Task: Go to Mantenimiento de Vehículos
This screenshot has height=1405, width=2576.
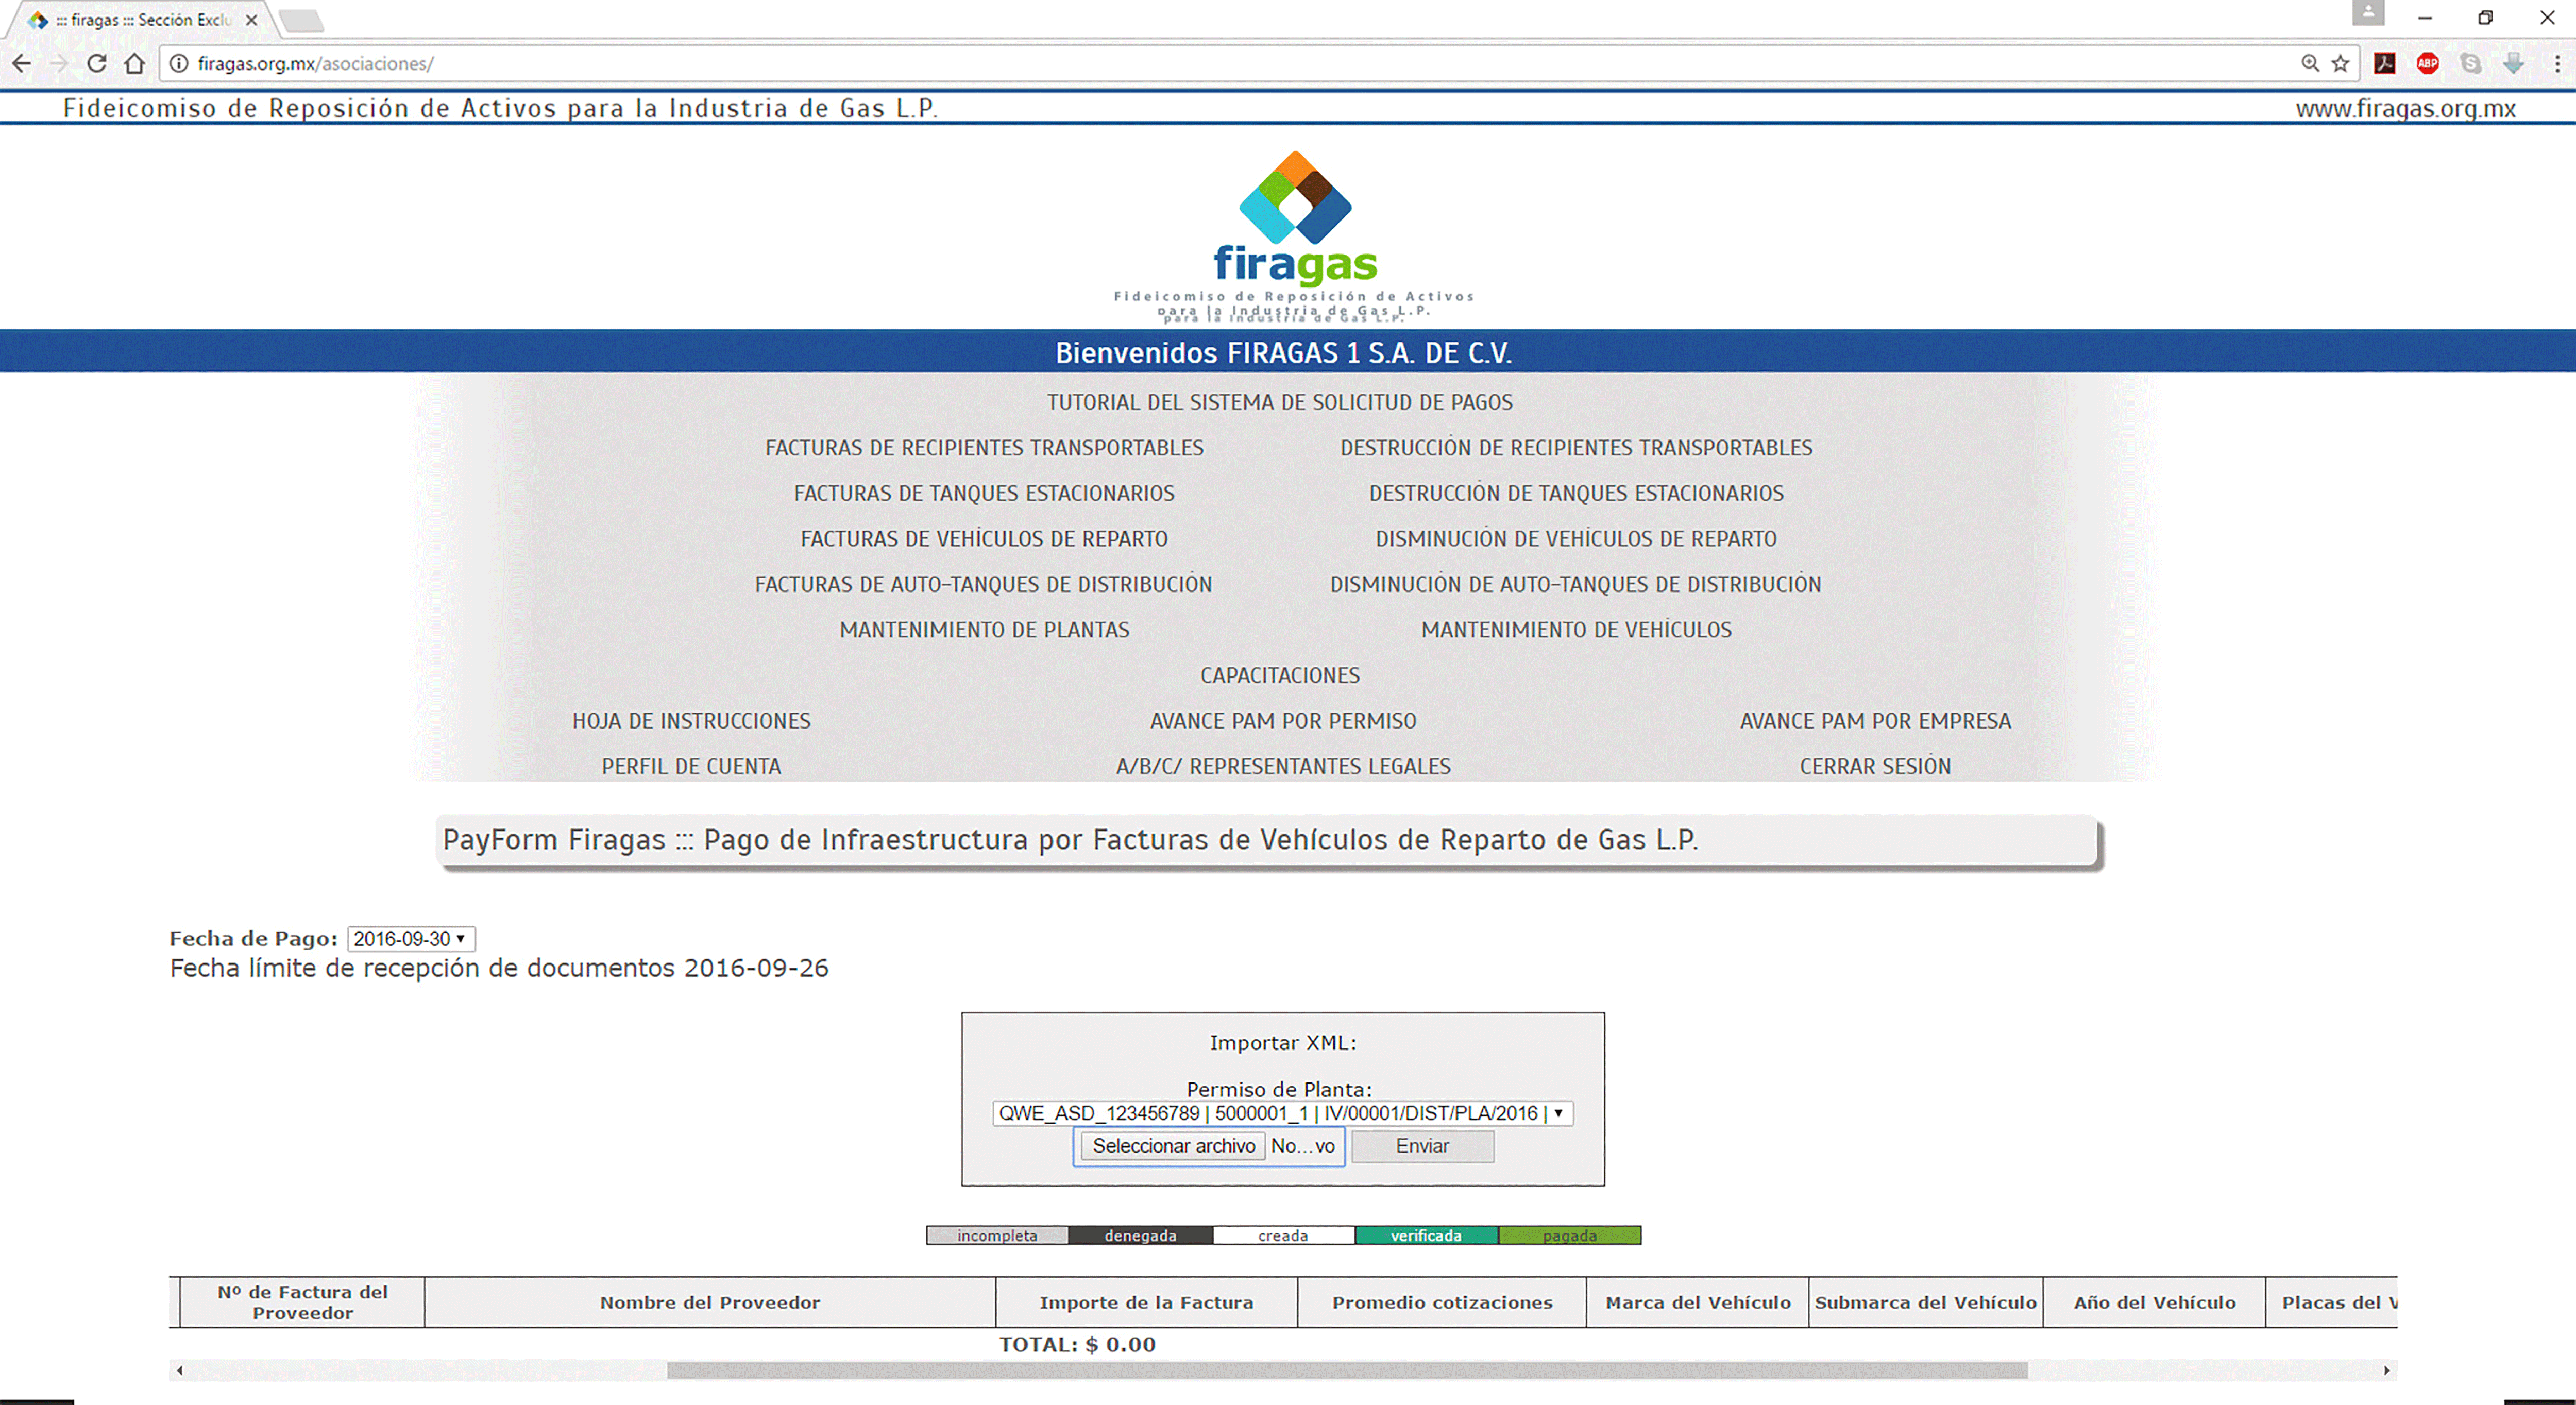Action: coord(1576,630)
